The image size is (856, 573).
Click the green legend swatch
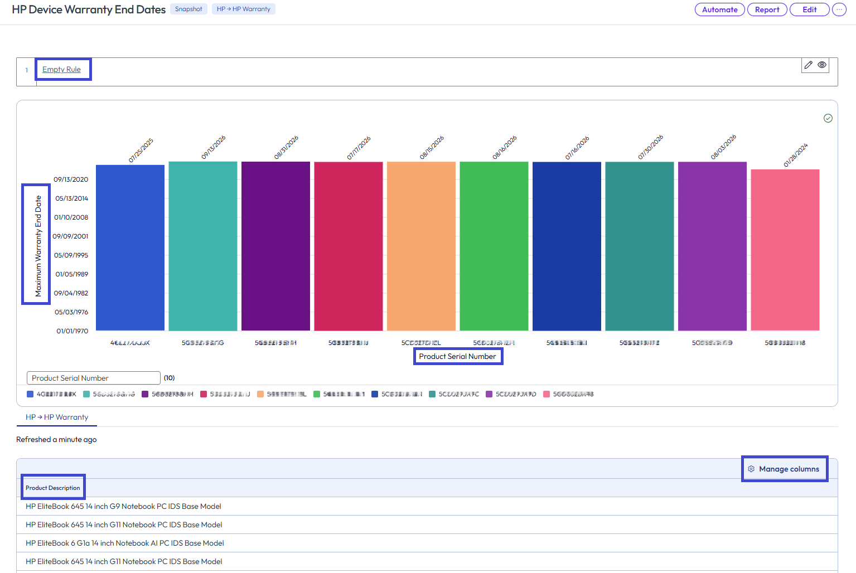tap(317, 394)
